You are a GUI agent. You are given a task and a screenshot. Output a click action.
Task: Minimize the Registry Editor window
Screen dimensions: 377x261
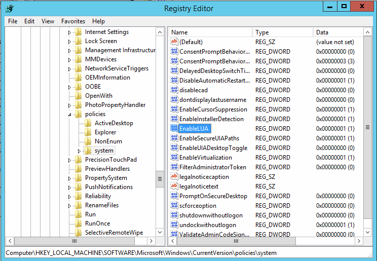tap(330, 7)
